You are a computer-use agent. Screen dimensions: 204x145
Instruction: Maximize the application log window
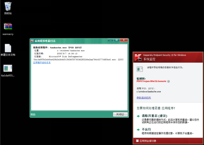[x=117, y=40]
